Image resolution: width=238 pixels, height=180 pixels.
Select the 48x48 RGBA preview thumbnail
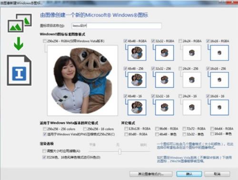tap(137, 53)
